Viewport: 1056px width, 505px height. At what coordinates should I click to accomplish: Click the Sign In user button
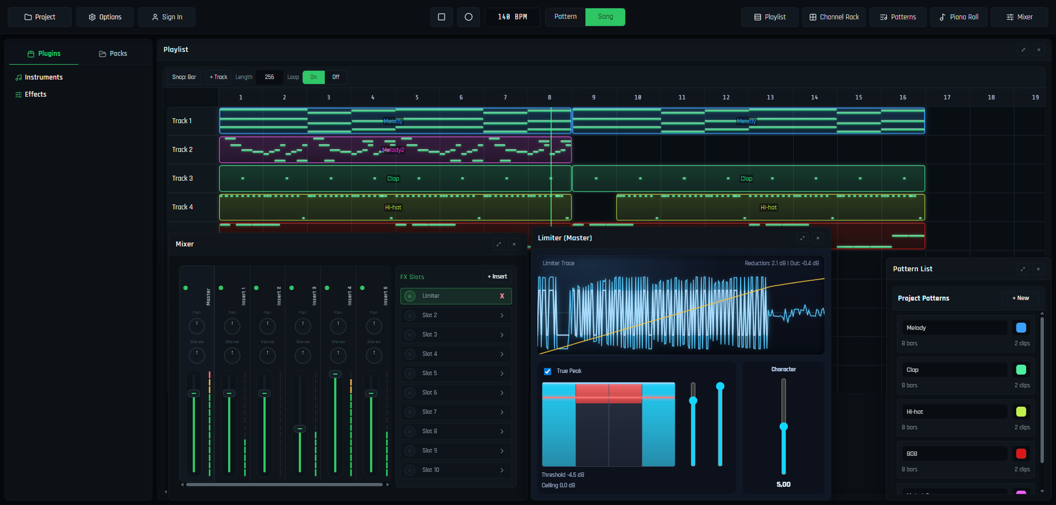pos(167,17)
